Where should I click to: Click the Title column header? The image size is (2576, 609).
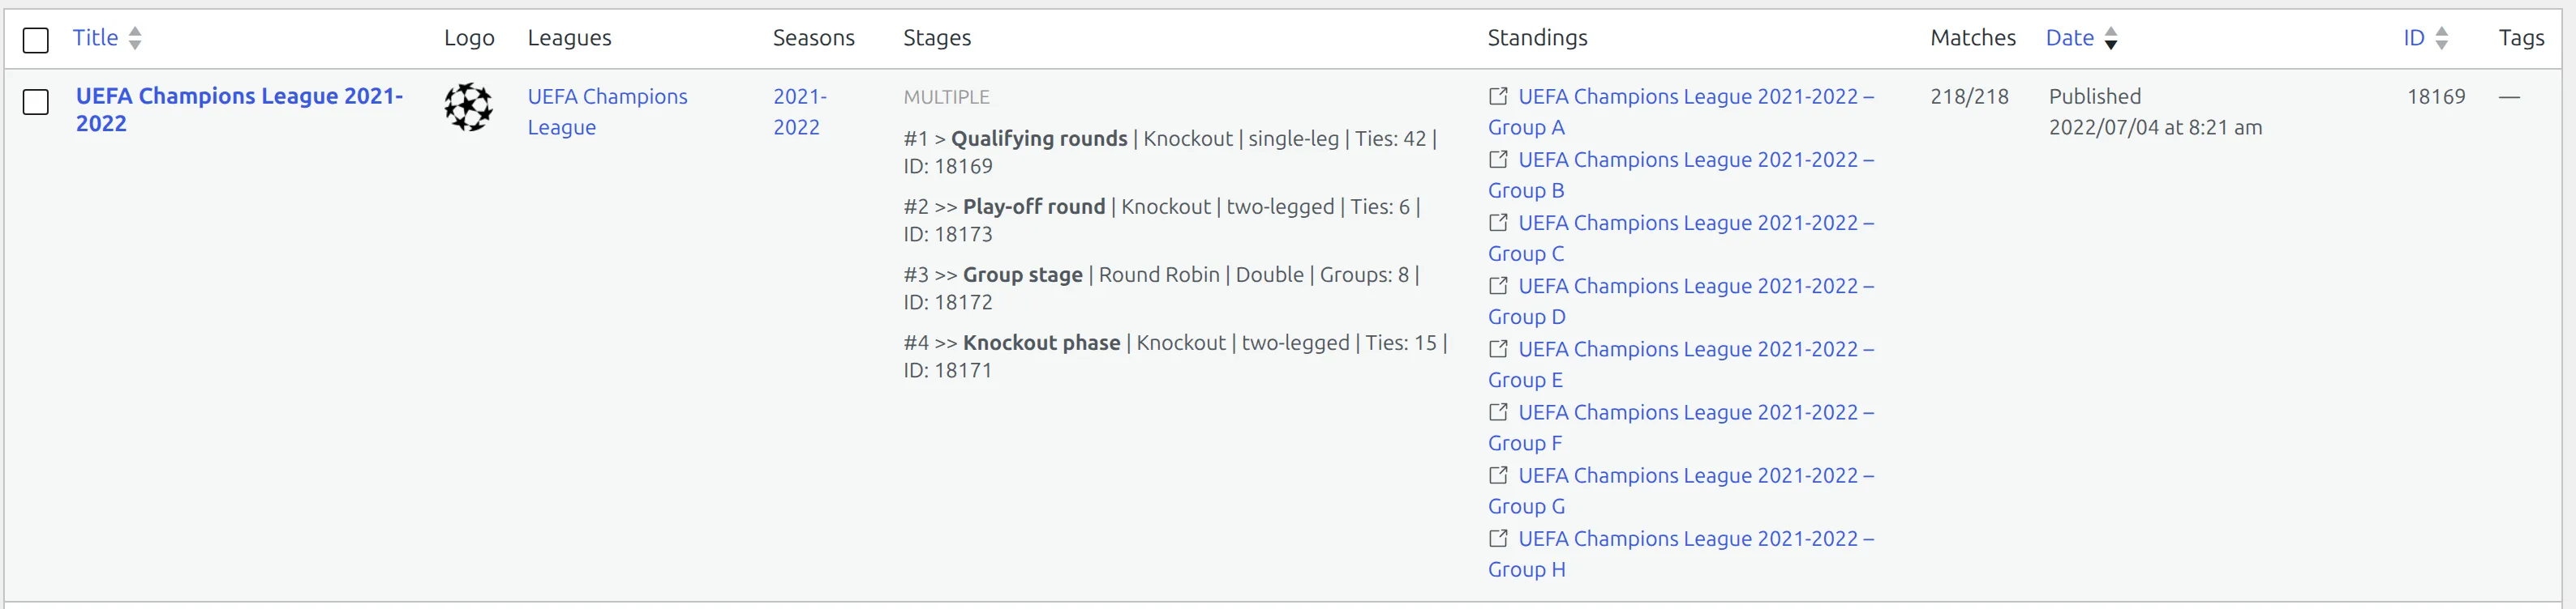(95, 38)
